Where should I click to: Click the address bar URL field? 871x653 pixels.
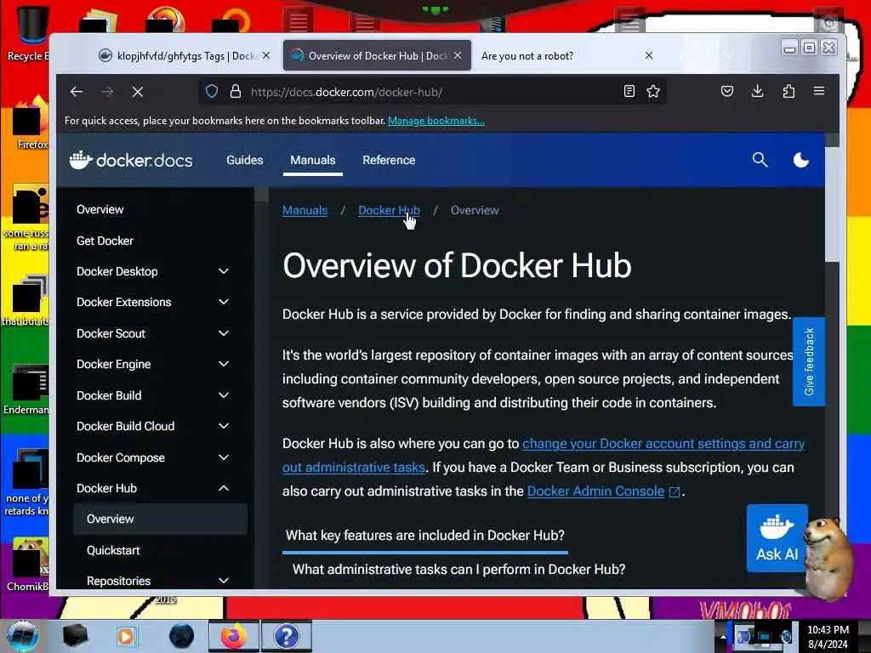point(433,92)
